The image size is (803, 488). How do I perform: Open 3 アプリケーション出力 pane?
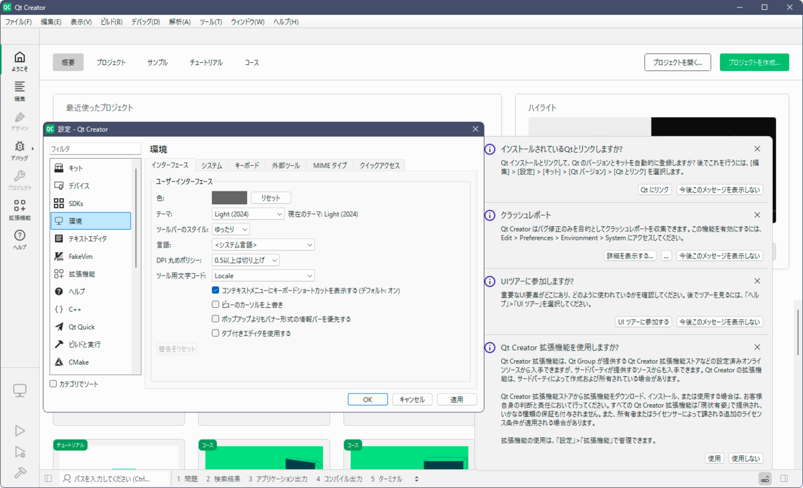[278, 479]
